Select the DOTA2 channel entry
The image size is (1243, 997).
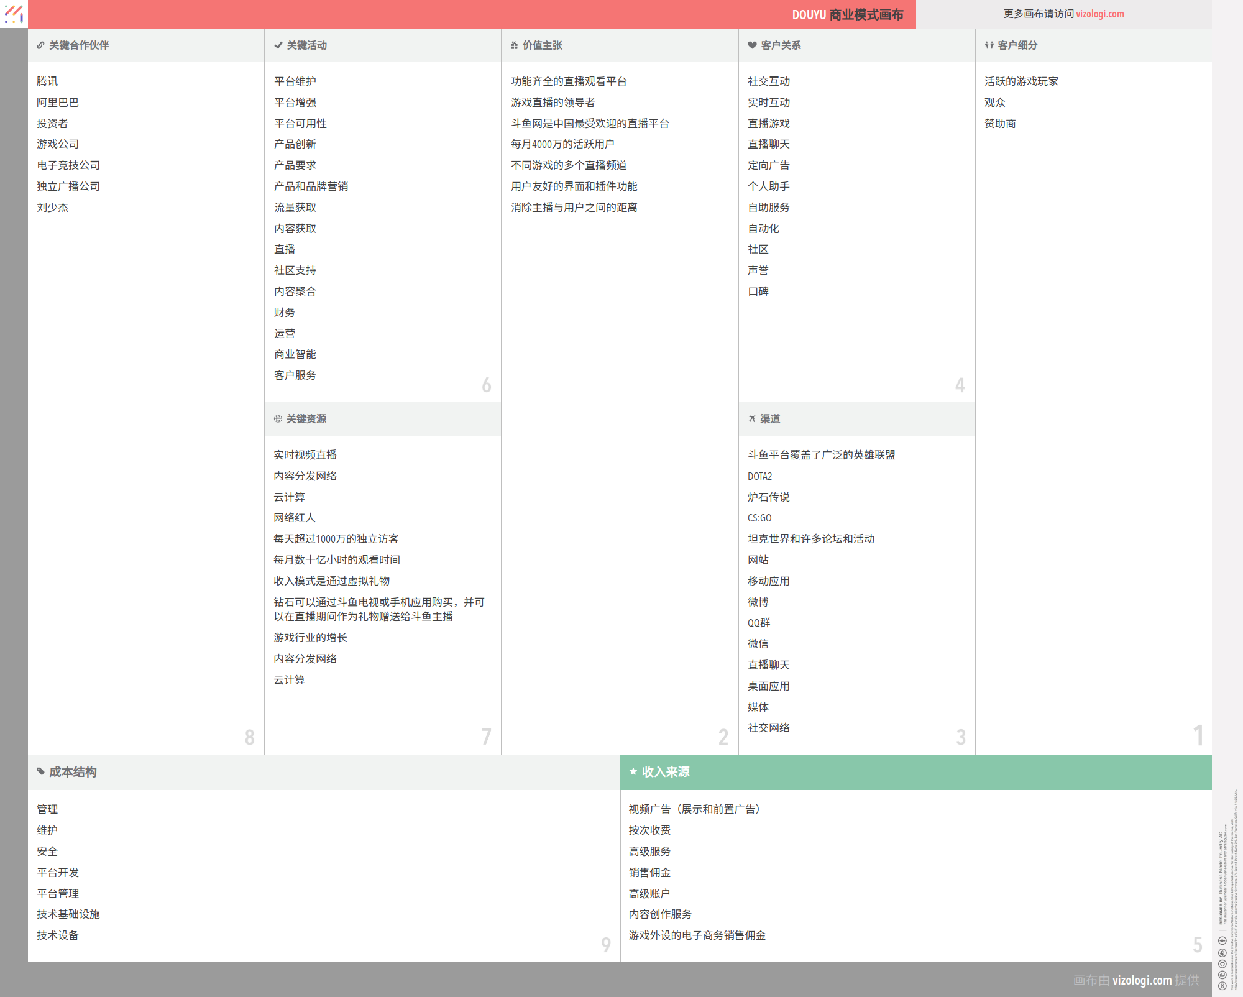tap(759, 477)
